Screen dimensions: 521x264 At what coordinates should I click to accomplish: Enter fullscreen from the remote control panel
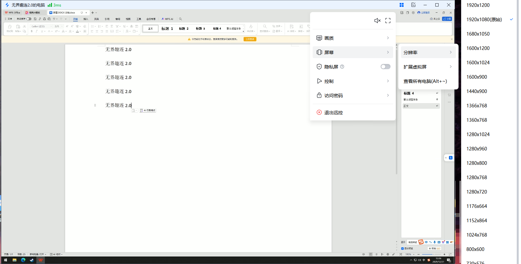(x=388, y=21)
